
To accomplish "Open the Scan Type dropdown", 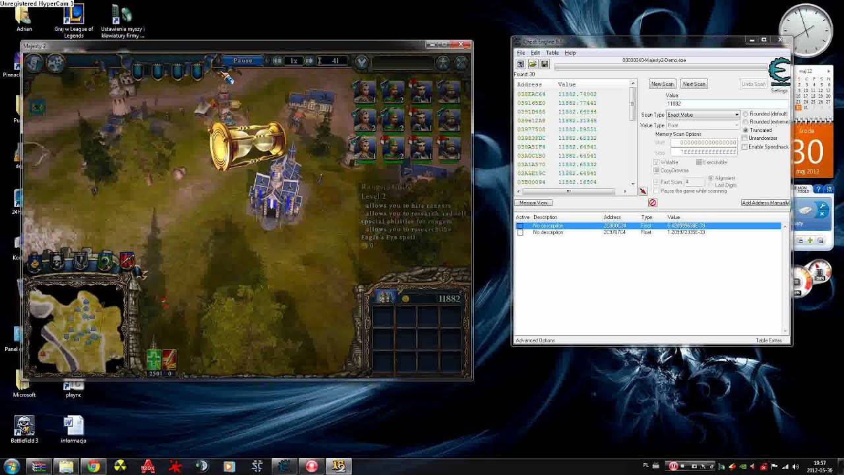I will [x=703, y=115].
